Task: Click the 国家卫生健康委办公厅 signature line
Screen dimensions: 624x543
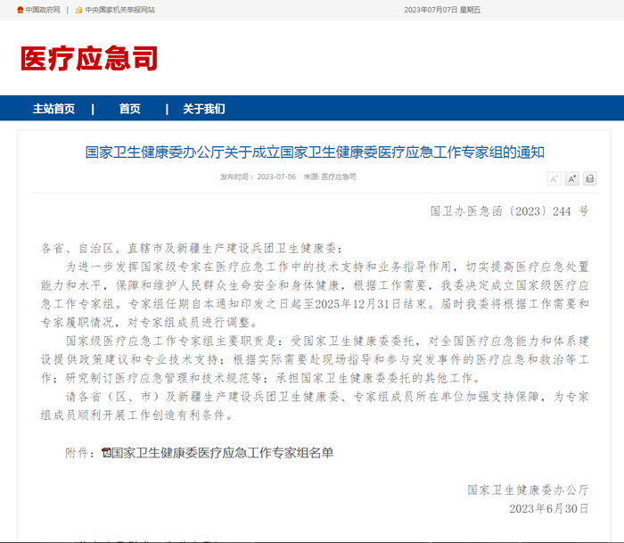Action: click(528, 490)
